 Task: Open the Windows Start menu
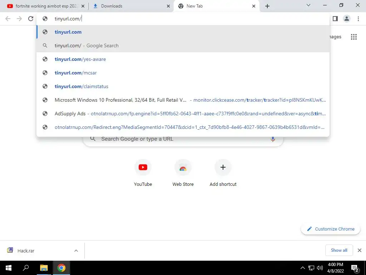9,268
